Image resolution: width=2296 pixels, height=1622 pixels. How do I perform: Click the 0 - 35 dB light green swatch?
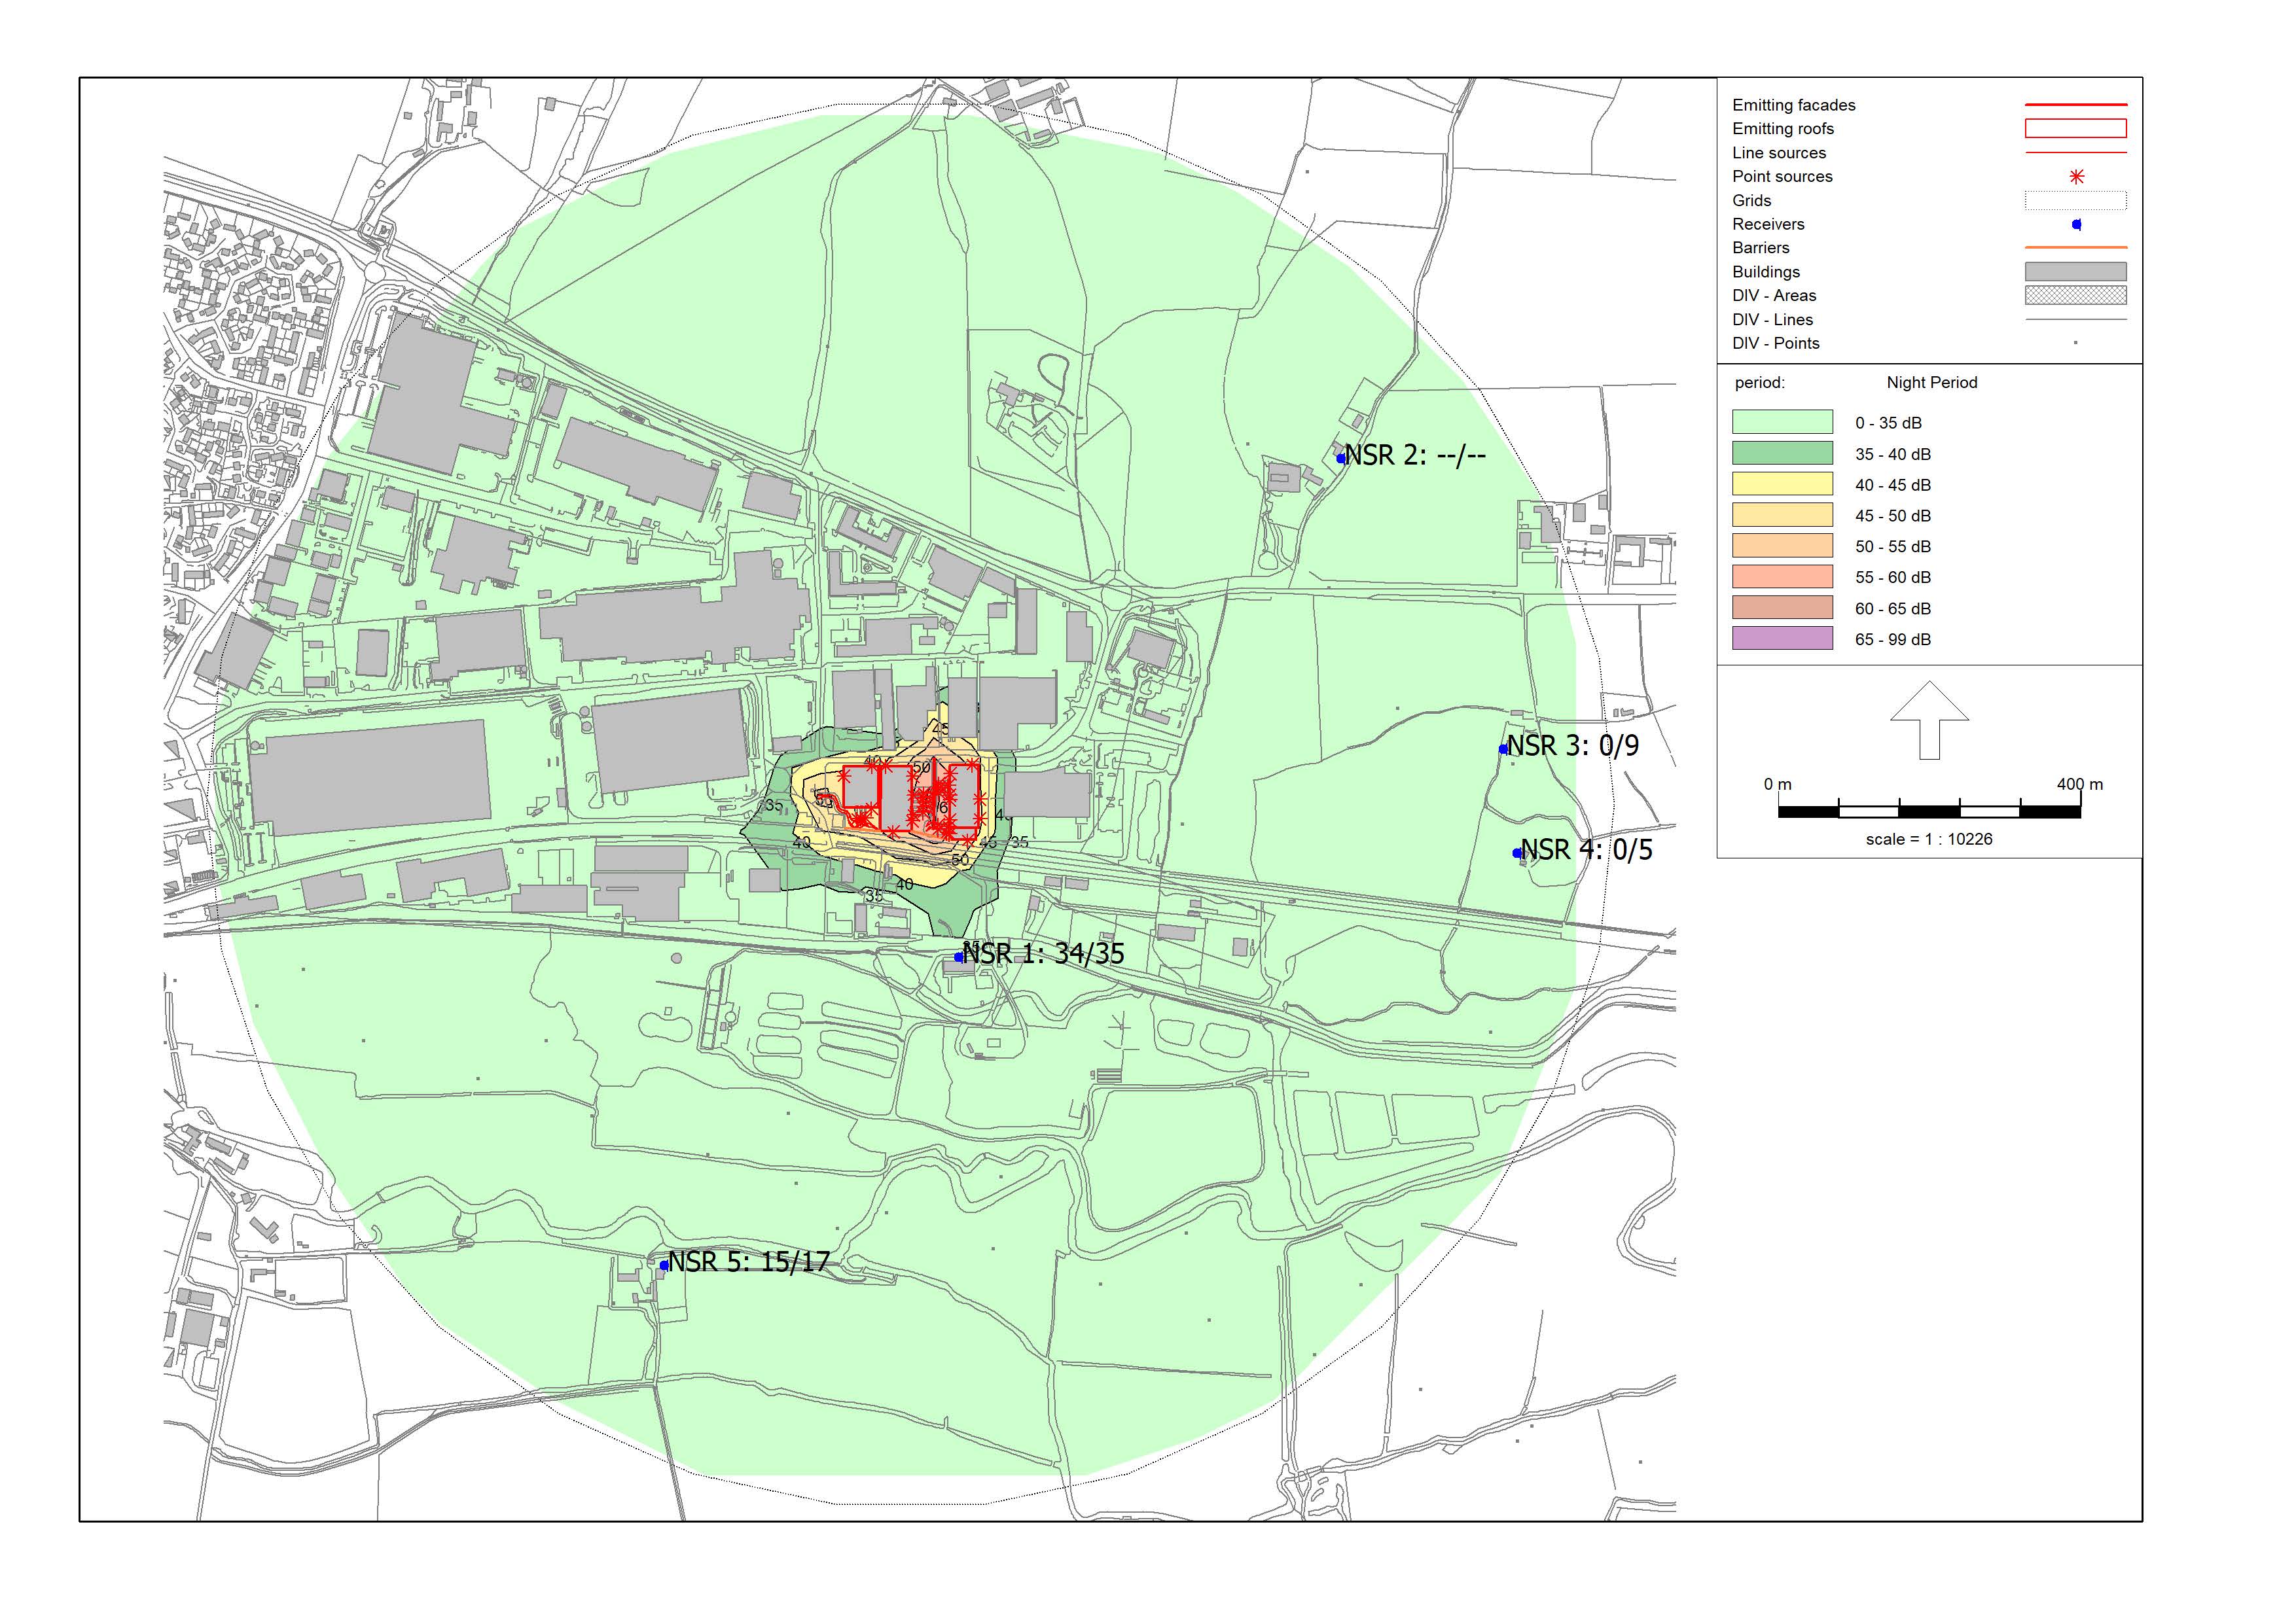click(1782, 423)
